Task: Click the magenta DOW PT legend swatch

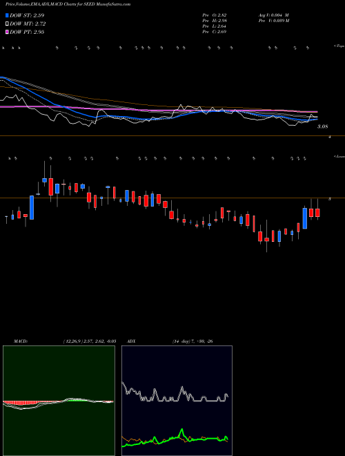Action: pos(7,32)
